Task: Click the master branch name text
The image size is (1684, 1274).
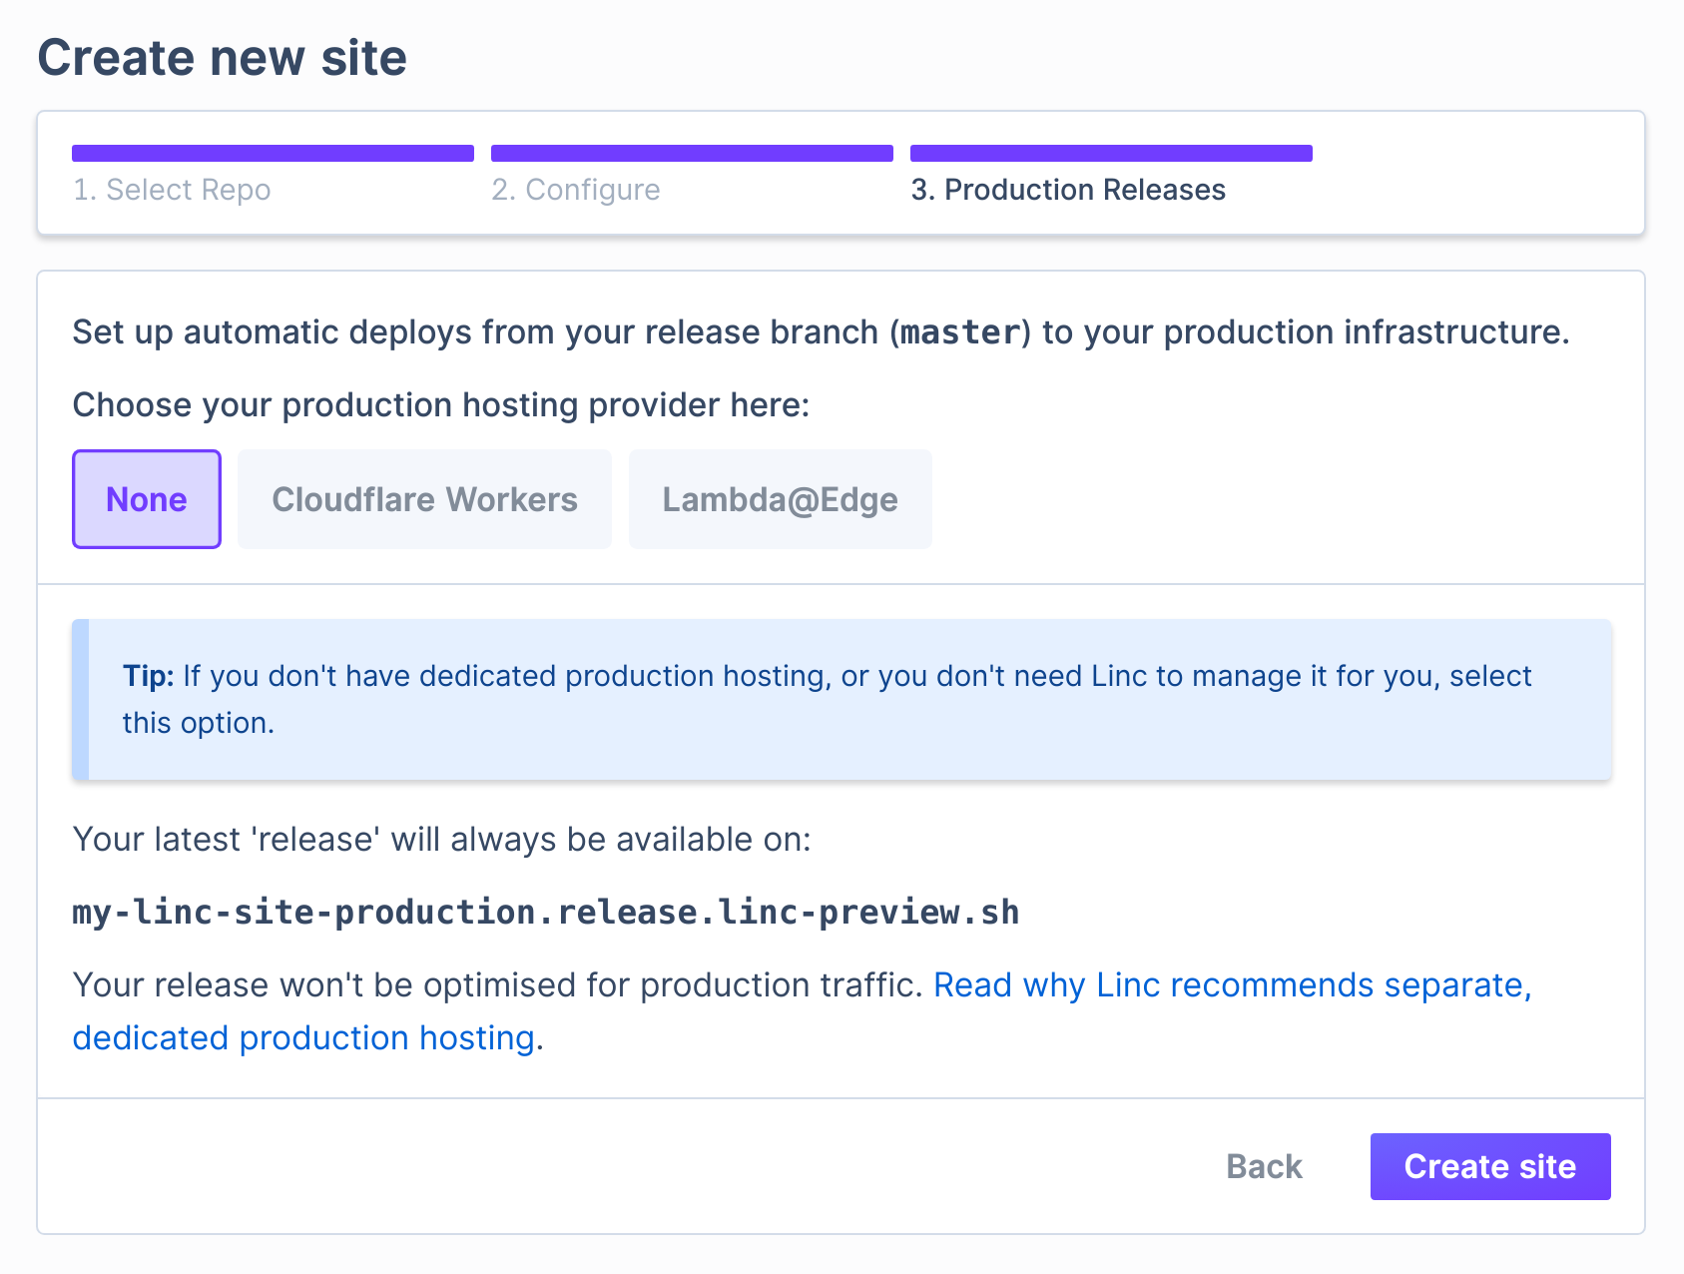Action: pos(961,332)
